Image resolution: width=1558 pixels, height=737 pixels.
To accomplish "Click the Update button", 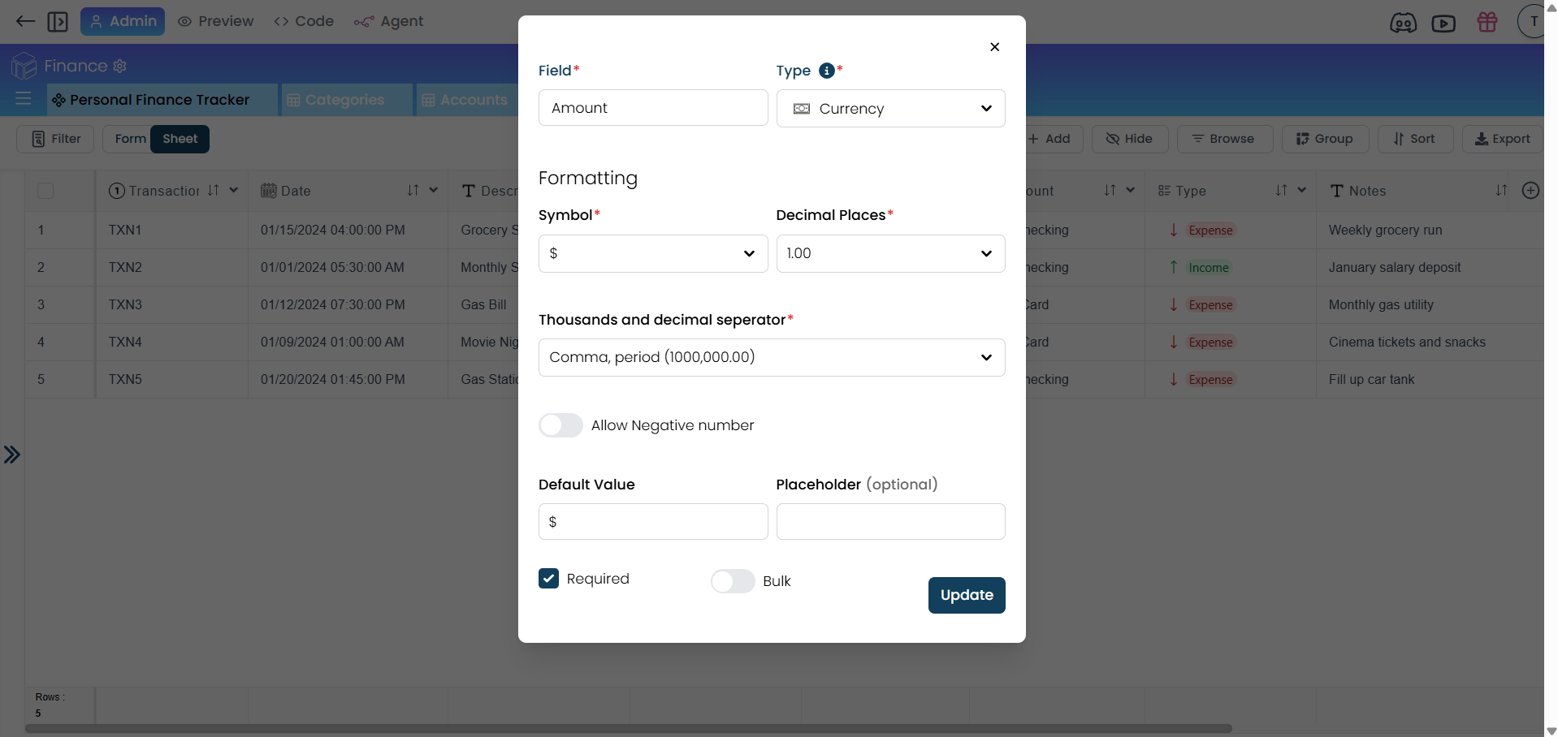I will [x=966, y=595].
